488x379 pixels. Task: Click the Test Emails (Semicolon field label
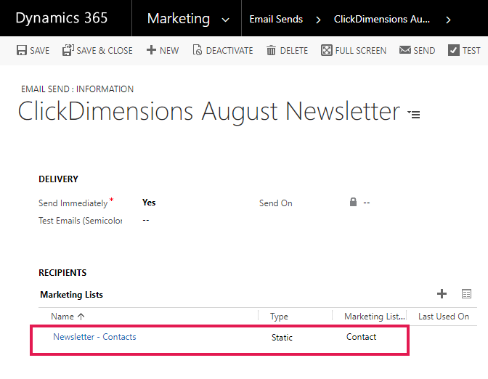(x=81, y=221)
